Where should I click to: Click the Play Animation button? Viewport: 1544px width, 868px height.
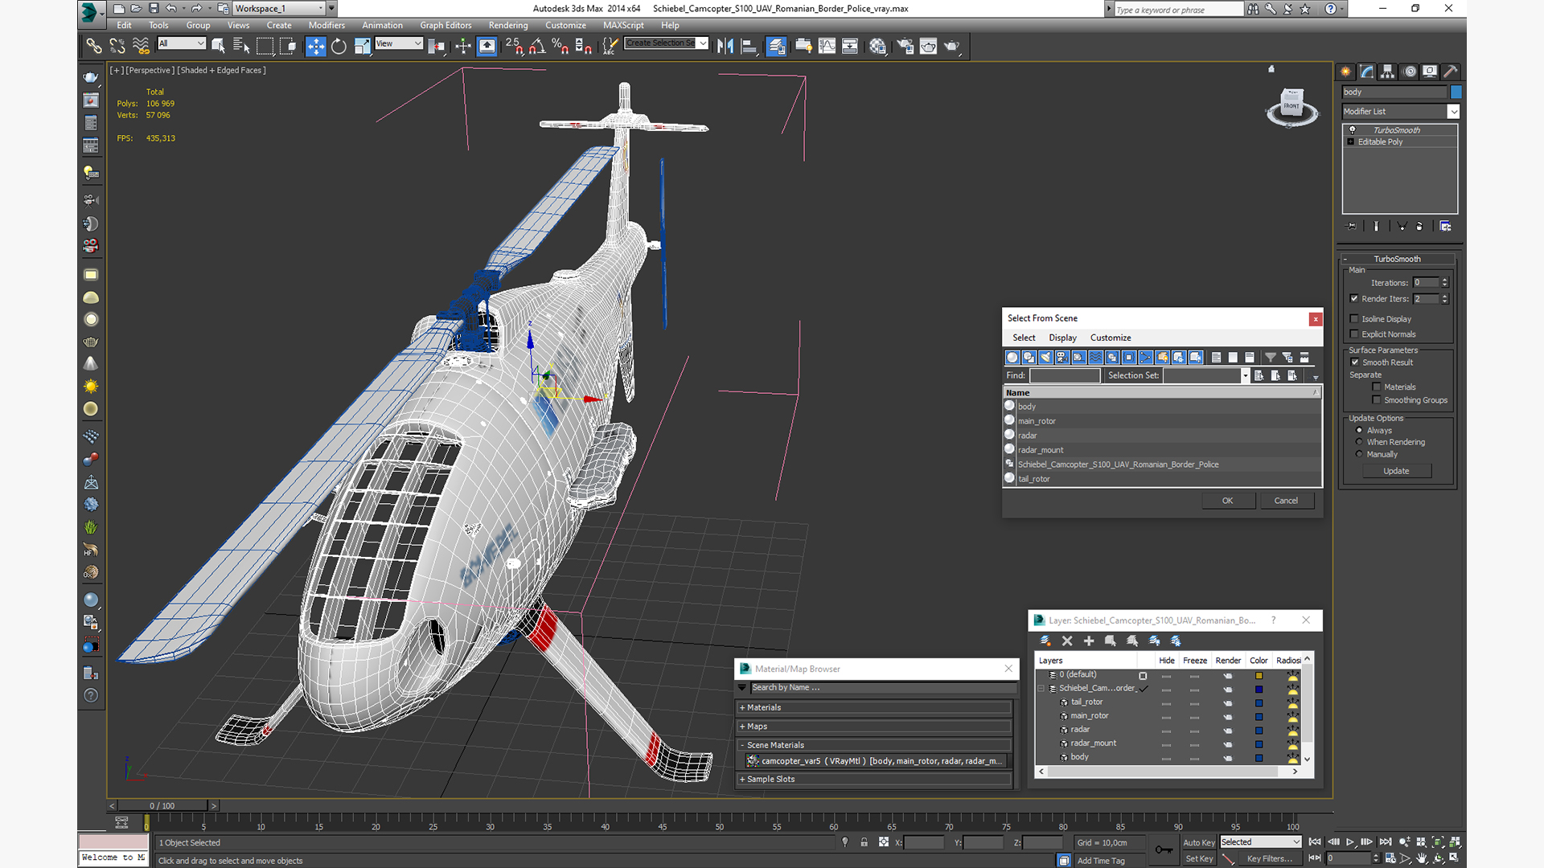pos(1350,842)
